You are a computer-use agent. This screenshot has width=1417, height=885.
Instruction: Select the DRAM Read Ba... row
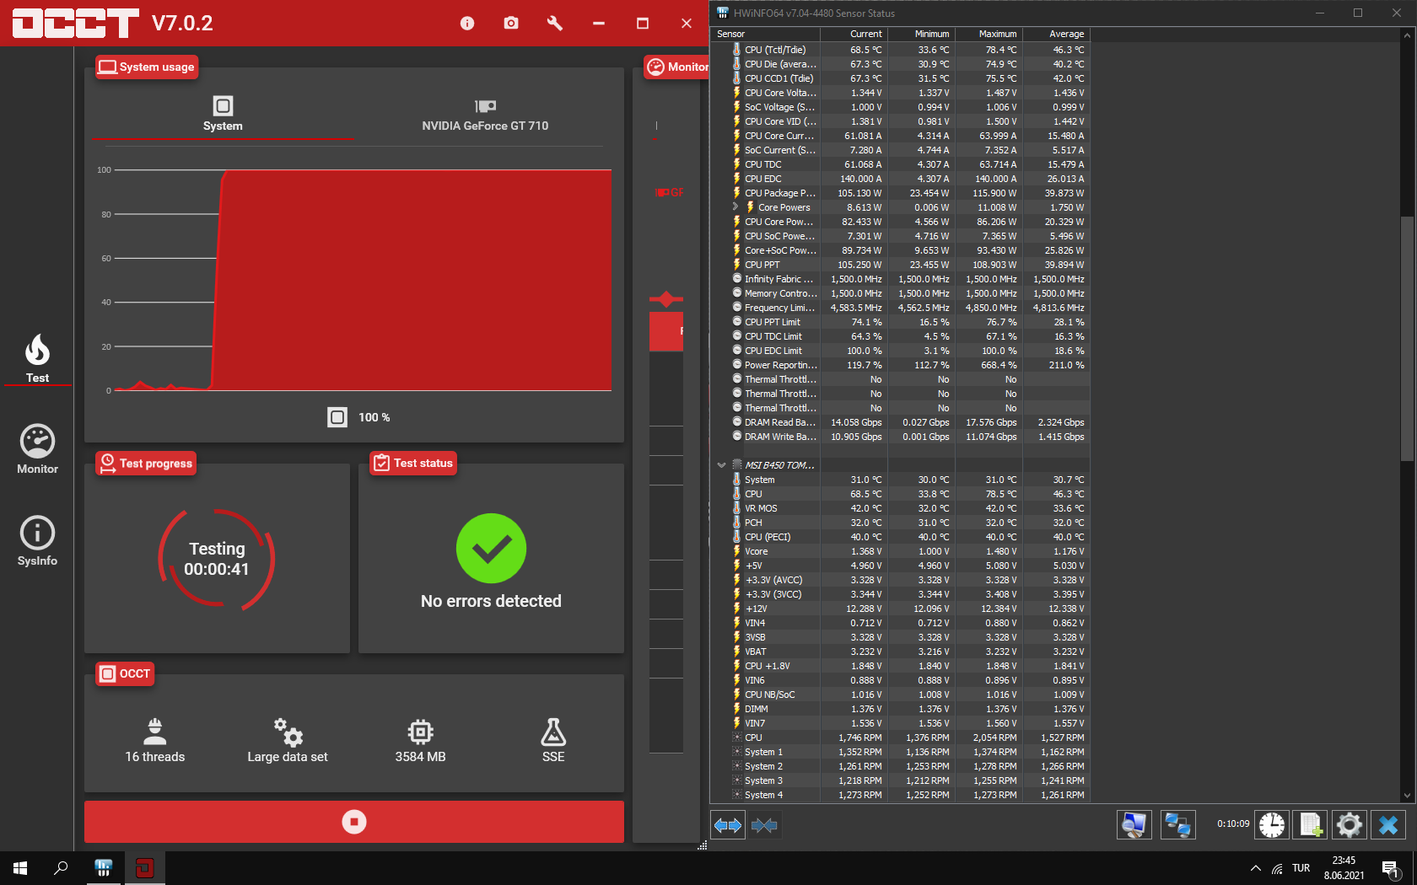point(901,422)
